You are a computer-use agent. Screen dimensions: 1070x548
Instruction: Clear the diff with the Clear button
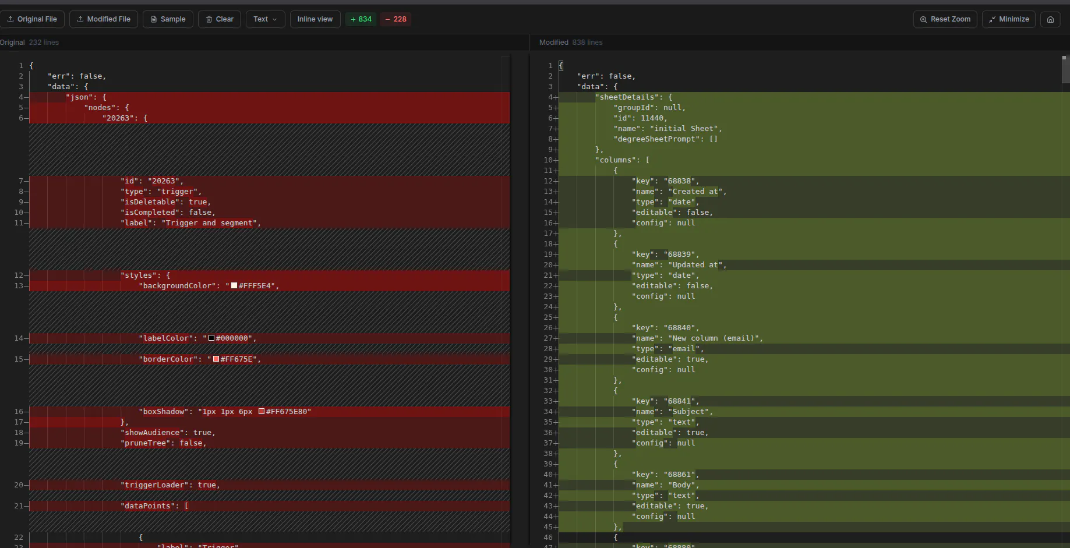[x=220, y=19]
